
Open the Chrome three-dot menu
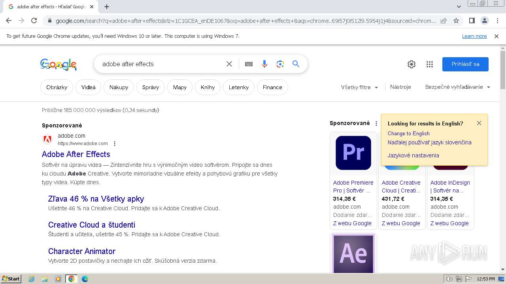[497, 21]
